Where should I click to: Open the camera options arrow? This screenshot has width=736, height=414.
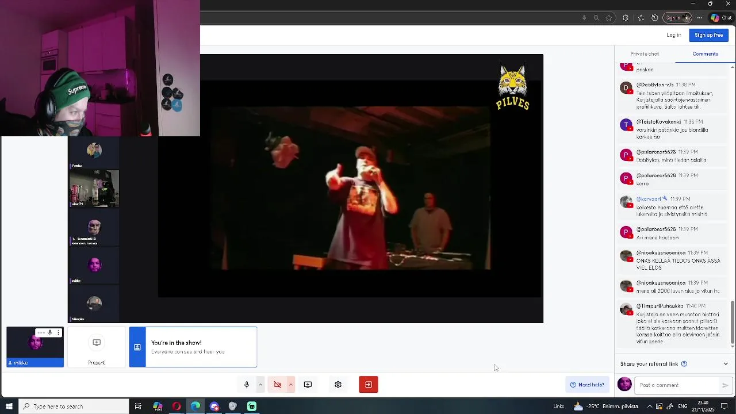pyautogui.click(x=291, y=385)
